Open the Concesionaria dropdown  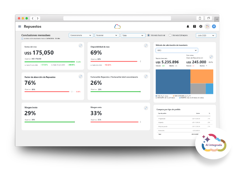click(81, 35)
